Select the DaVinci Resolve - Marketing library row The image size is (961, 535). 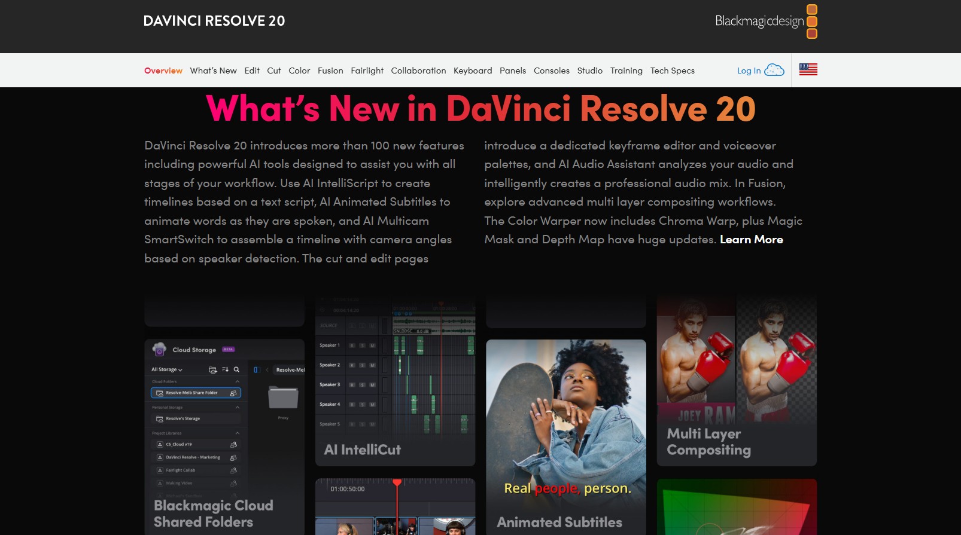tap(196, 457)
